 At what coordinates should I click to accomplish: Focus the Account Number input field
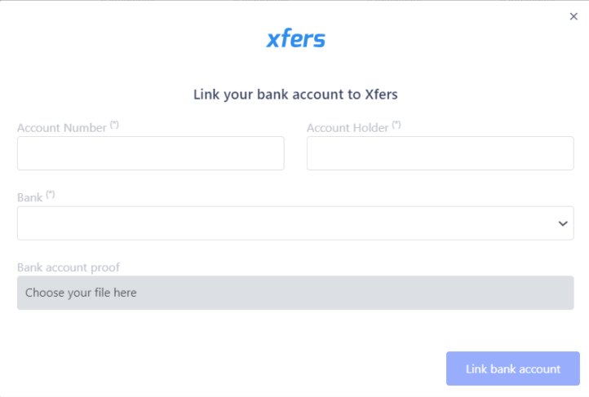tap(151, 153)
